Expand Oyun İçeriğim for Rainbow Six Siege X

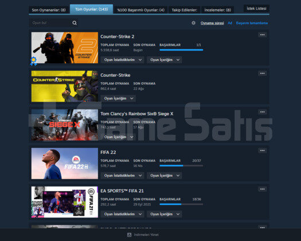point(118,137)
